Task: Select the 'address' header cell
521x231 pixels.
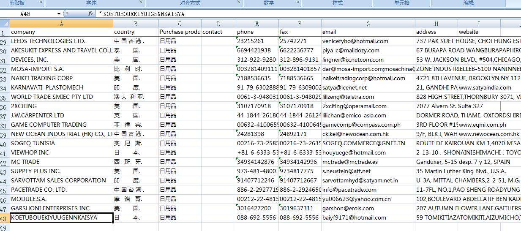Action: pyautogui.click(x=436, y=32)
